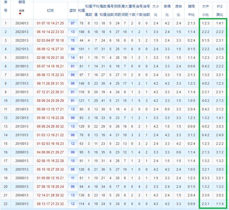
Task: Click the 大小比 column header
Action: click(156, 10)
